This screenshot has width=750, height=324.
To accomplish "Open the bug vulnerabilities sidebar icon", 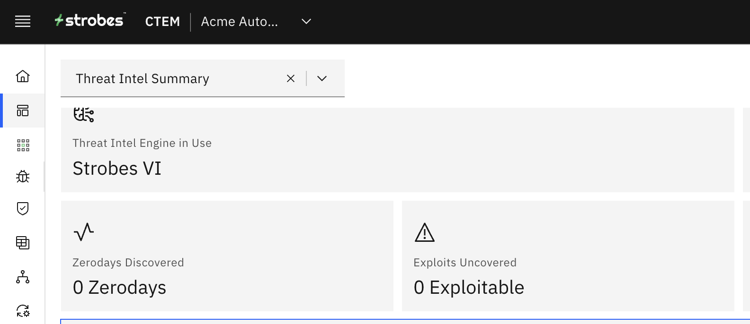I will point(23,177).
